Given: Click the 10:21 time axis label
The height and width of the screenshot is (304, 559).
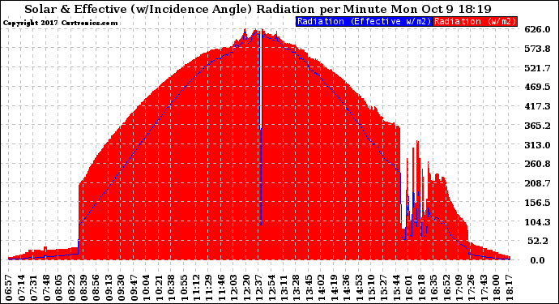Looking at the screenshot, I should click(159, 288).
